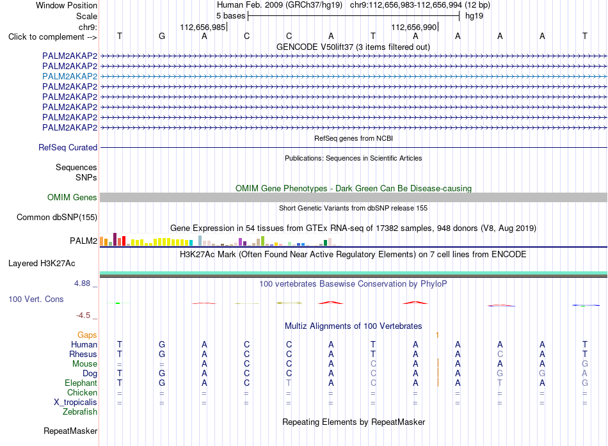Click the Elephant species label

click(x=81, y=383)
